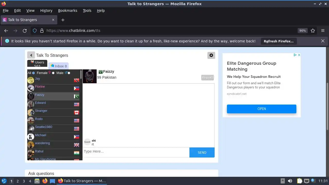This screenshot has width=329, height=185.
Task: Click Seattle1980's avatar in the user list
Action: [31, 128]
